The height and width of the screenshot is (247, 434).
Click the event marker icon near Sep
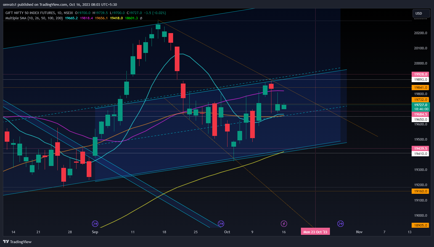click(x=95, y=224)
